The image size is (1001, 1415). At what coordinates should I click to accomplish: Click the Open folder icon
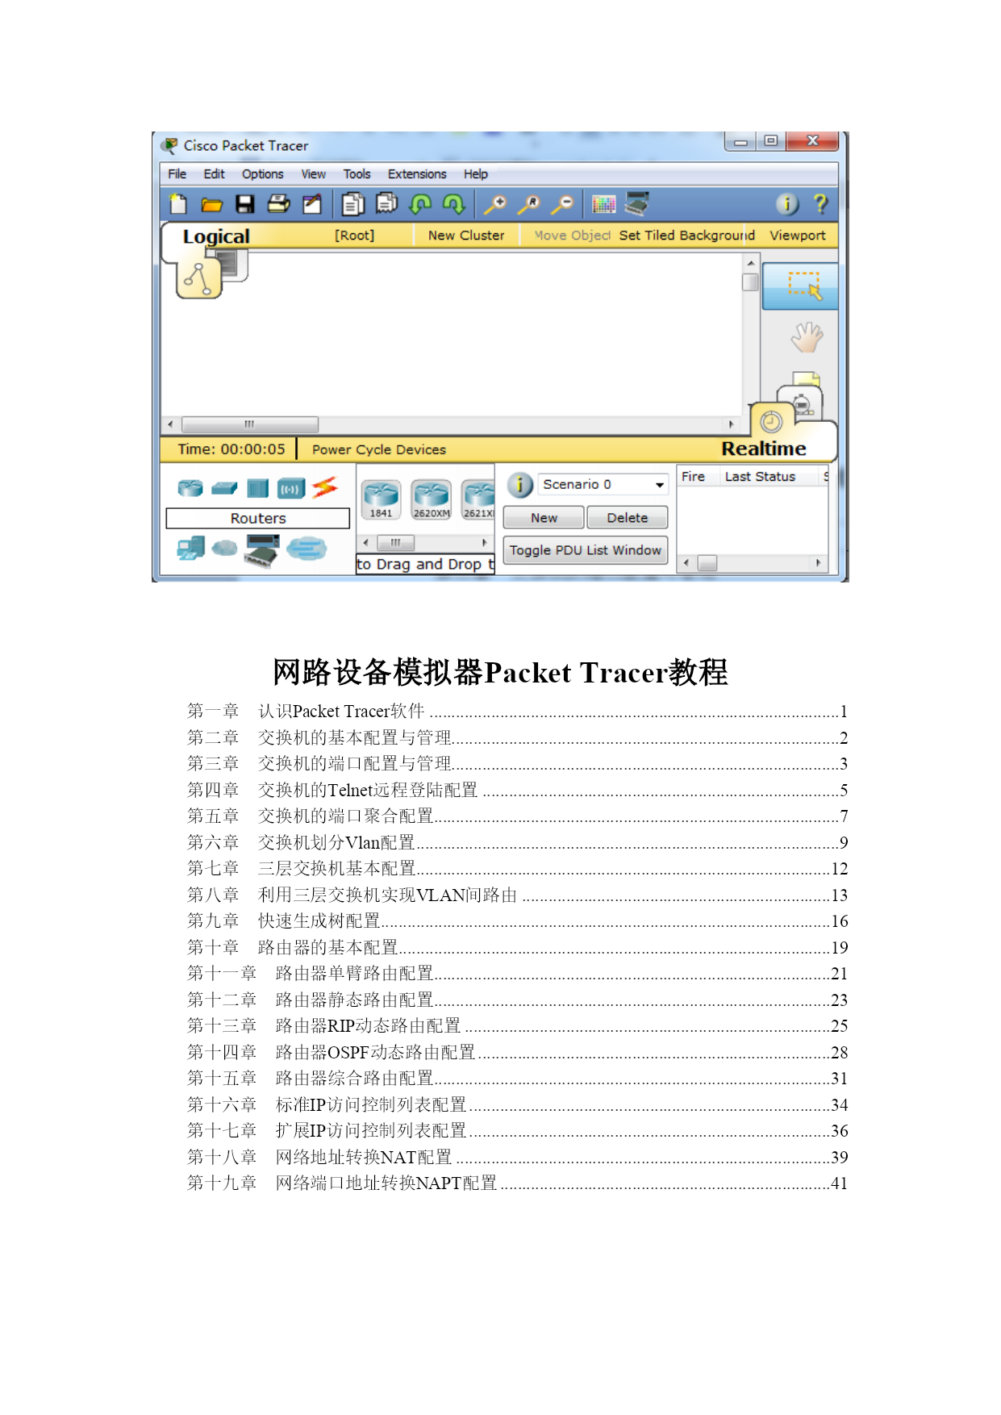(x=211, y=205)
